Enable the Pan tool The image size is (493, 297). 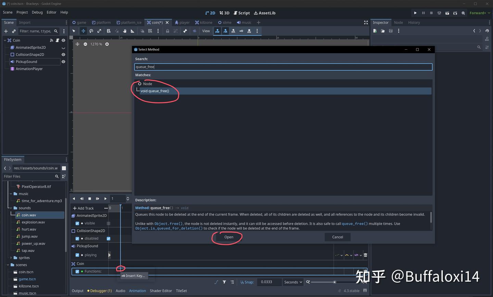125,31
